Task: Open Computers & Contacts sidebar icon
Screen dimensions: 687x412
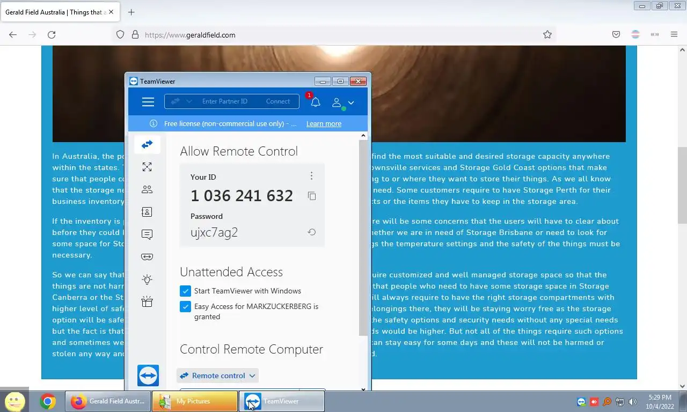Action: (x=147, y=212)
